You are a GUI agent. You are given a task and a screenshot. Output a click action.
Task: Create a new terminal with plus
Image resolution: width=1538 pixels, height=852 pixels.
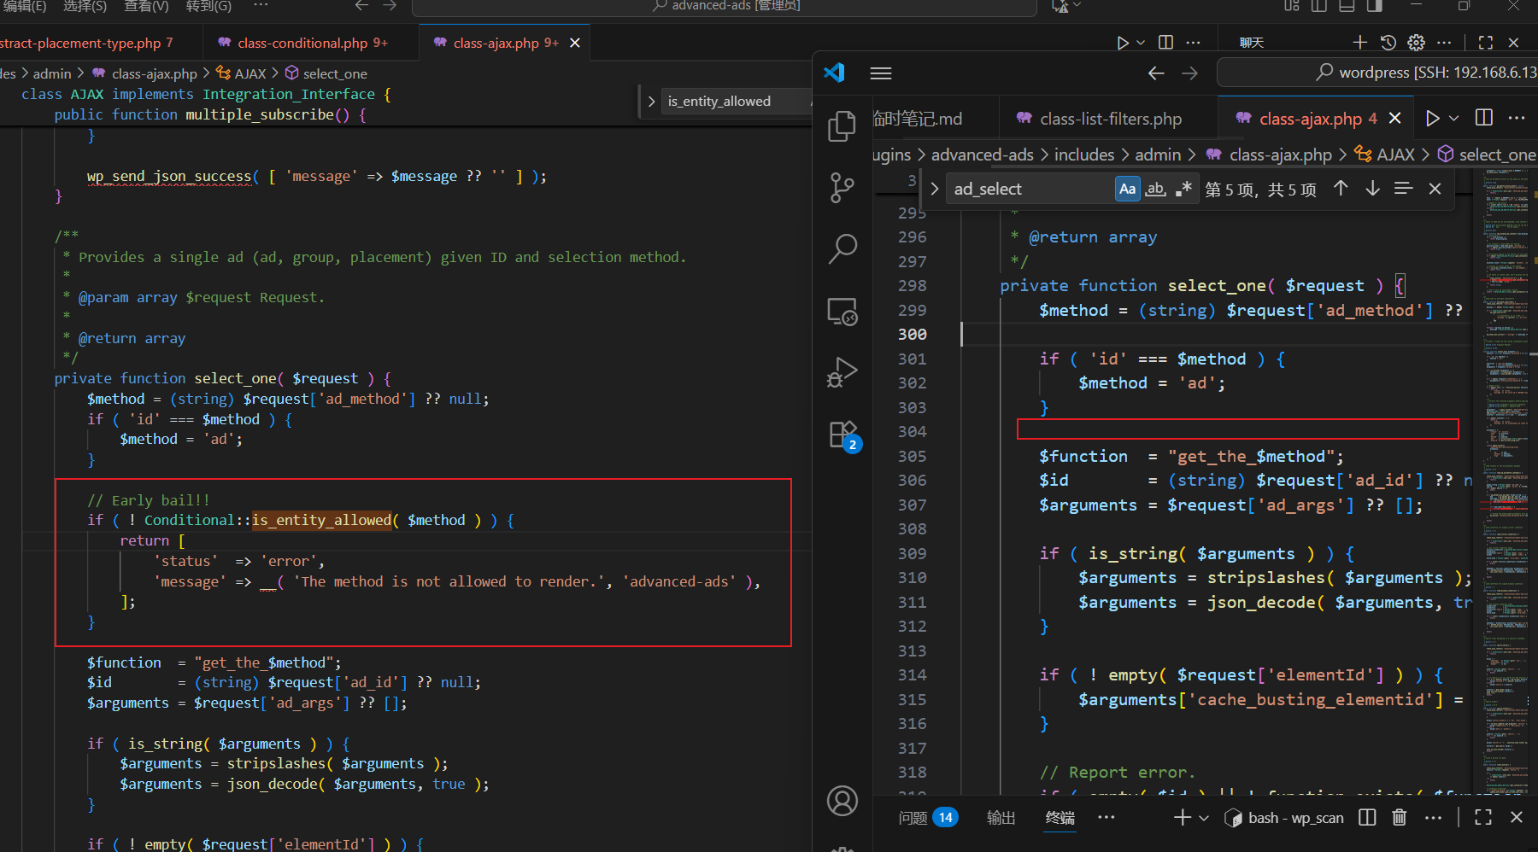(1182, 817)
